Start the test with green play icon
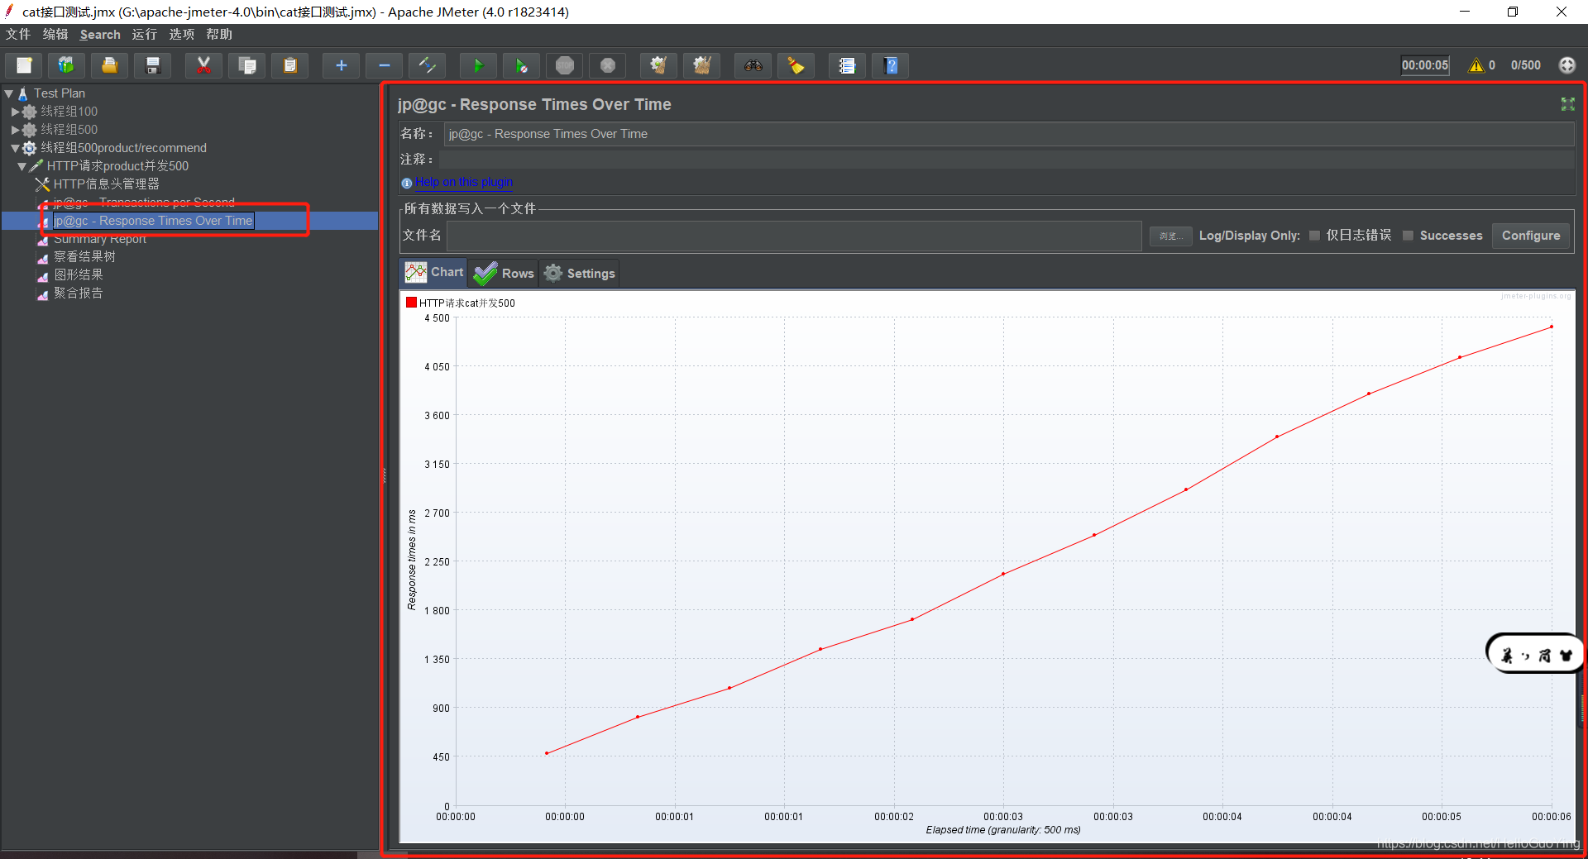 click(478, 65)
